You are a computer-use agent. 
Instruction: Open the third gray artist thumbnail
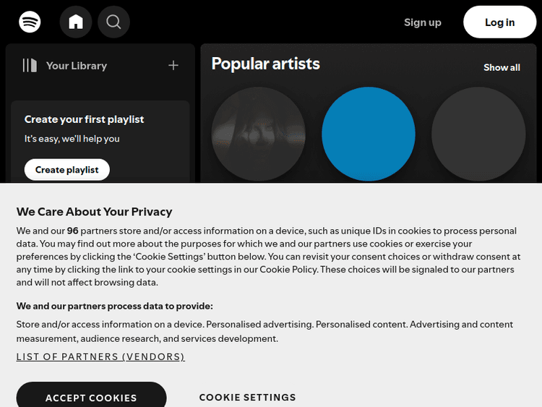(478, 134)
